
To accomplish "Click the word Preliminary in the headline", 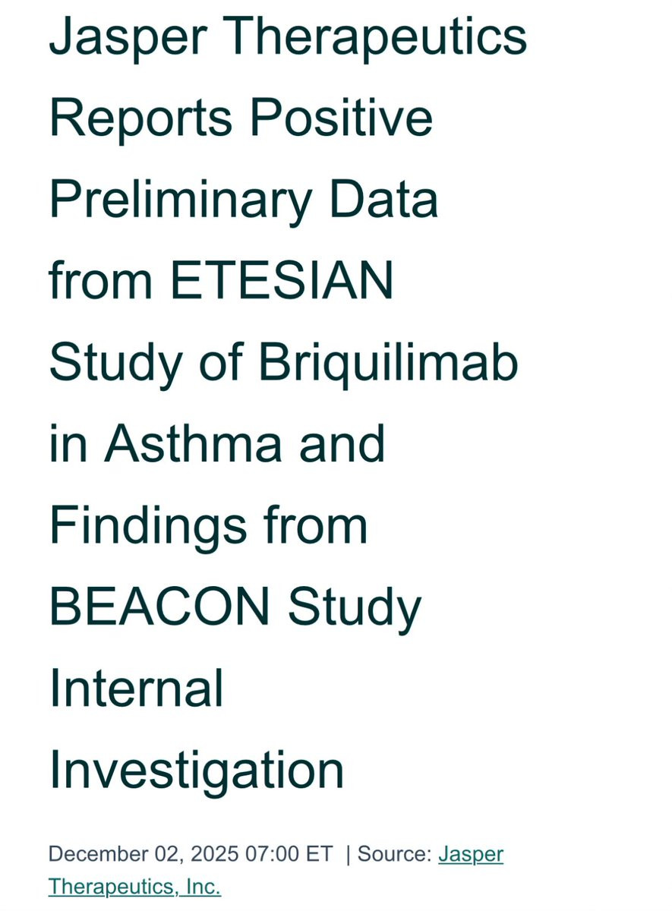I will click(180, 199).
